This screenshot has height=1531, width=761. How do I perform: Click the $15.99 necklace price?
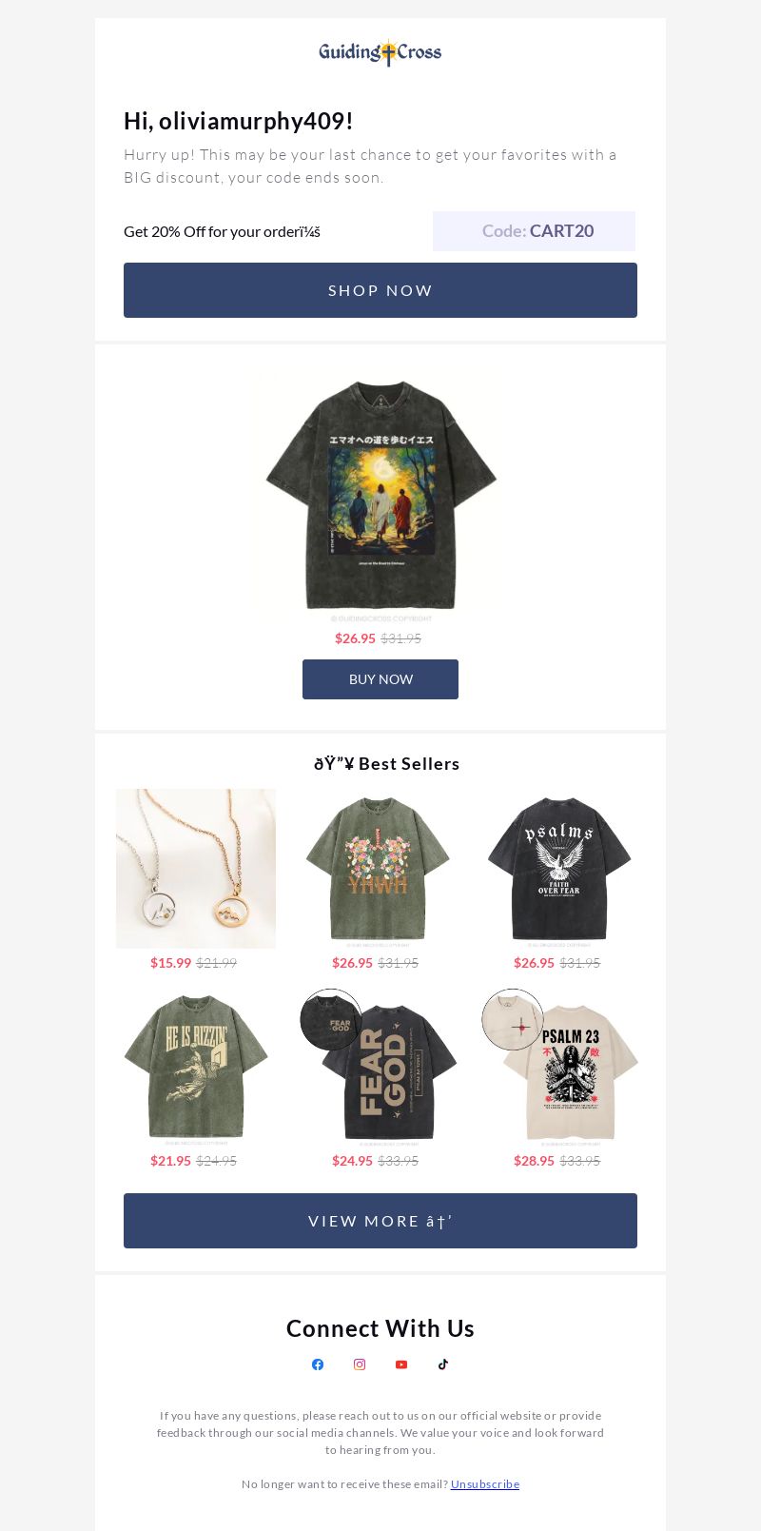[x=170, y=963]
